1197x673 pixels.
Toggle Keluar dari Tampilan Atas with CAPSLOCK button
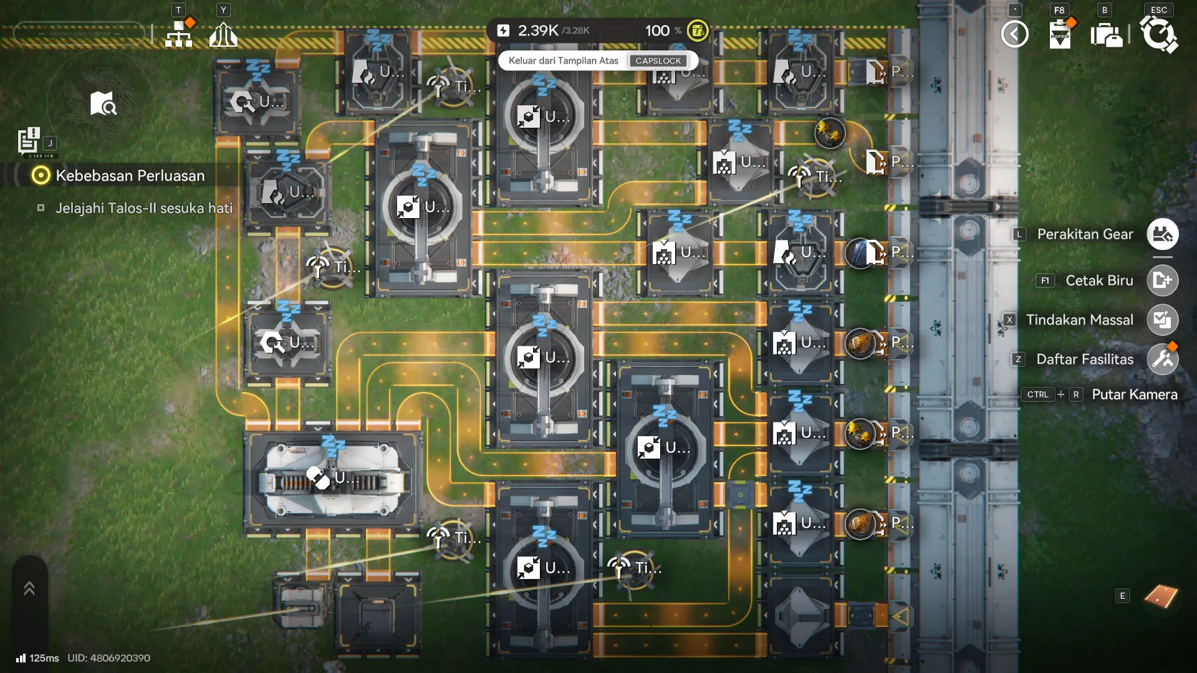pyautogui.click(x=658, y=60)
